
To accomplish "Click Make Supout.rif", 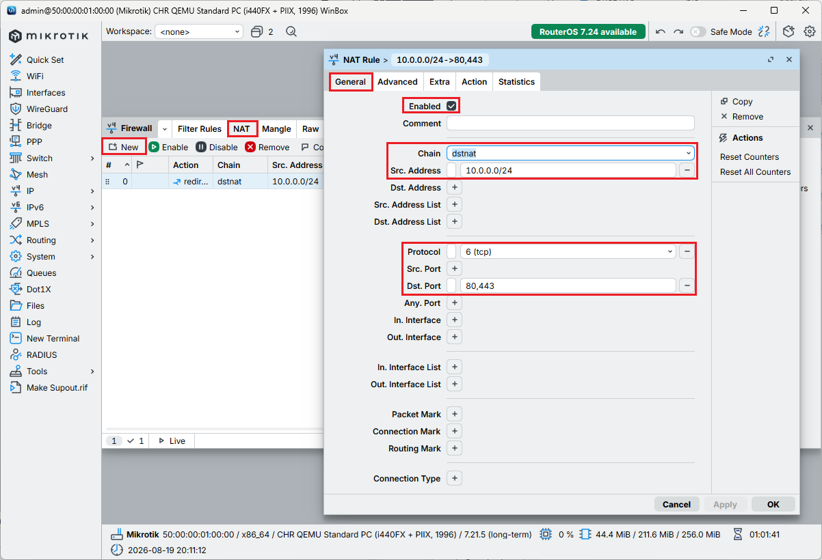I will [x=57, y=387].
